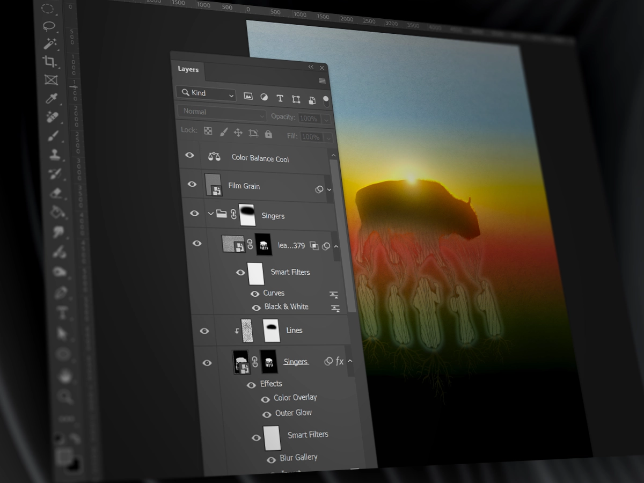The height and width of the screenshot is (483, 644).
Task: Select the History Brush tool
Action: tap(55, 173)
